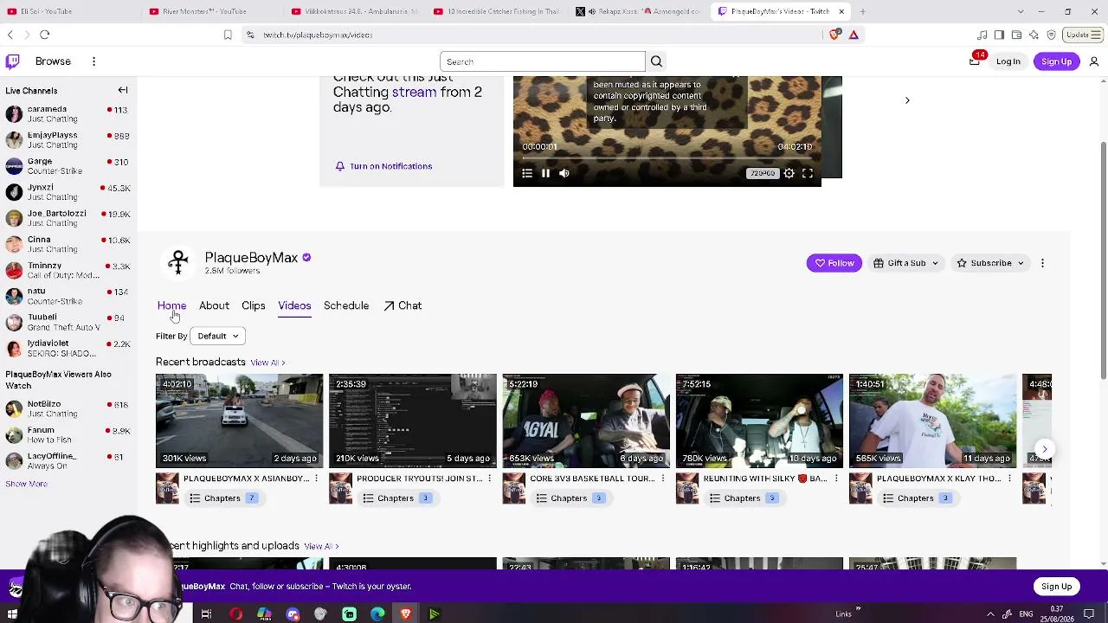The height and width of the screenshot is (623, 1108).
Task: Expand Chapters for Producer Tryouts broadcast
Action: 396,498
